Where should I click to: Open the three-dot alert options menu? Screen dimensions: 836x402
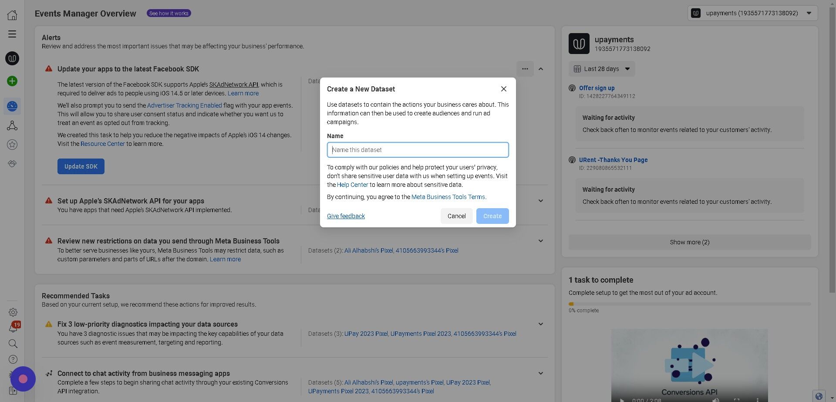pos(525,69)
